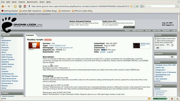Image resolution: width=180 pixels, height=101 pixels.
Task: Open the Tools menu
Action: pyautogui.click(x=42, y=2)
